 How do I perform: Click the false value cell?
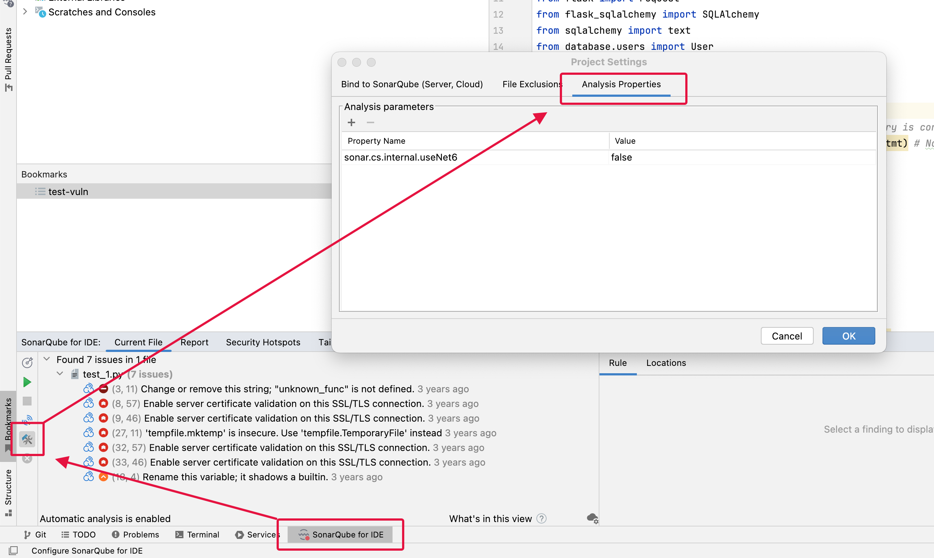pos(742,157)
